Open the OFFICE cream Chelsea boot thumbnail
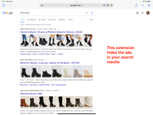 coord(67,72)
